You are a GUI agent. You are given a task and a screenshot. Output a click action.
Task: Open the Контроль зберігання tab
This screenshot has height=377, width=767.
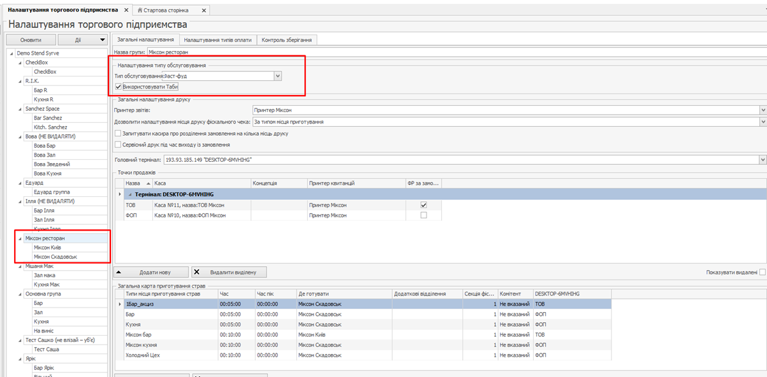pos(287,39)
